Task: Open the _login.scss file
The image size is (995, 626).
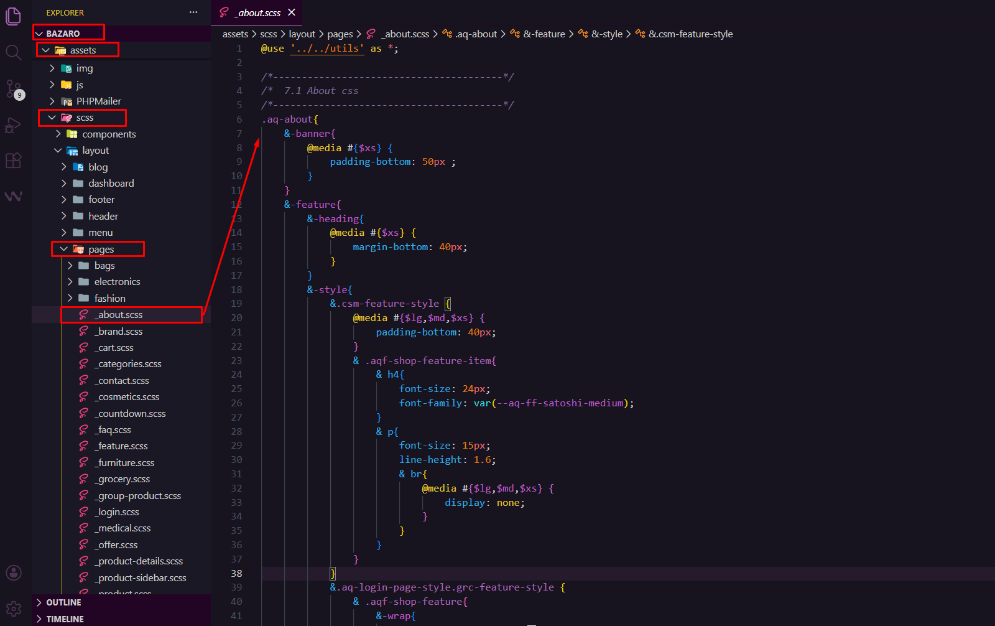Action: coord(118,512)
